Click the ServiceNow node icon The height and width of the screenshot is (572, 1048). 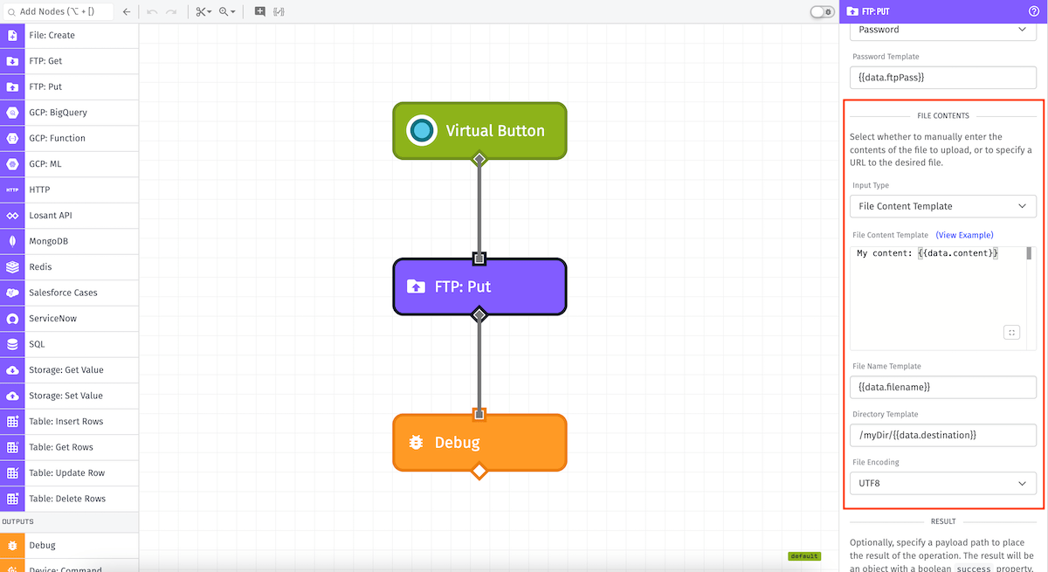12,319
